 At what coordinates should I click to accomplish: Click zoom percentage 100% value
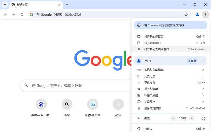click(183, 118)
